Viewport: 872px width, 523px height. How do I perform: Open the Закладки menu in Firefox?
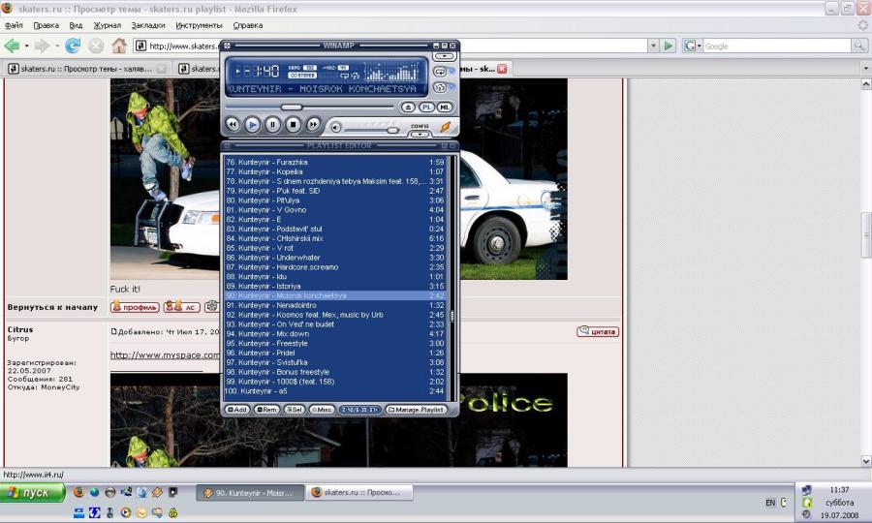(148, 25)
